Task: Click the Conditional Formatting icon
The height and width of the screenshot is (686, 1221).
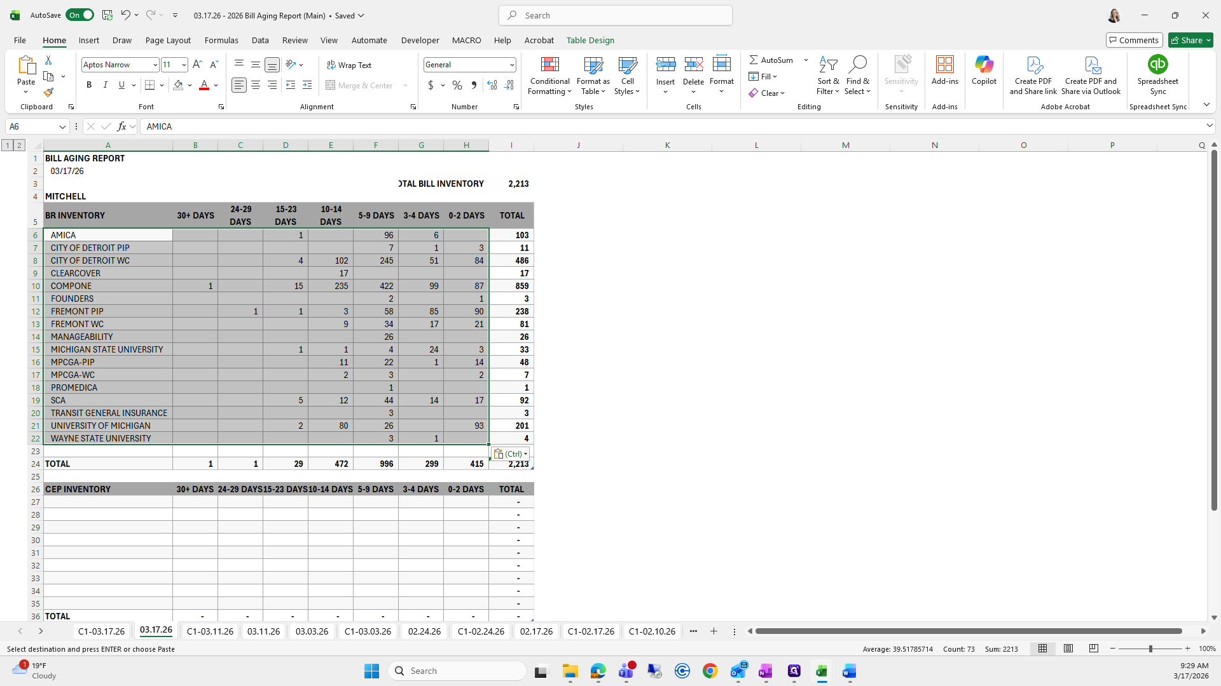Action: (549, 65)
